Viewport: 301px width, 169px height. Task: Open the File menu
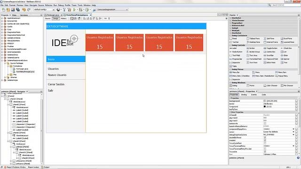(2, 5)
